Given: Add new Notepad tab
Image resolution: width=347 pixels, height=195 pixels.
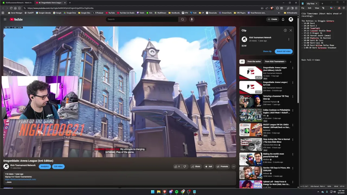Looking at the screenshot, I should tap(322, 4).
